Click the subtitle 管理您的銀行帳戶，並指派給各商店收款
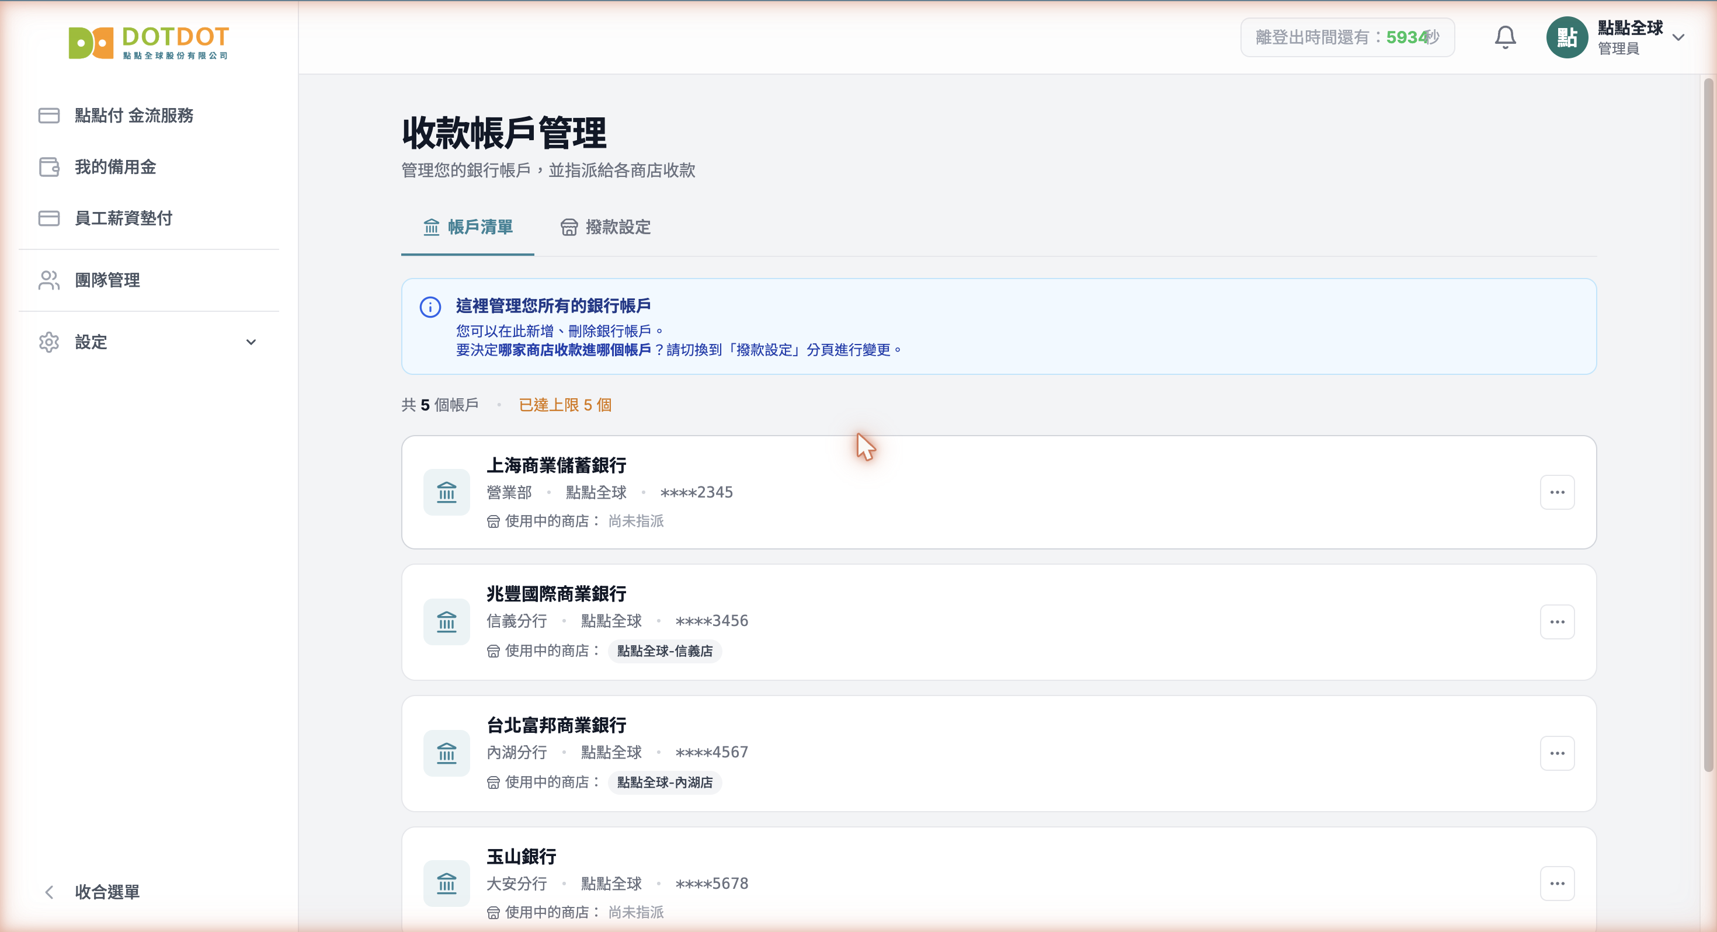Screen dimensions: 1717x932 tap(548, 170)
